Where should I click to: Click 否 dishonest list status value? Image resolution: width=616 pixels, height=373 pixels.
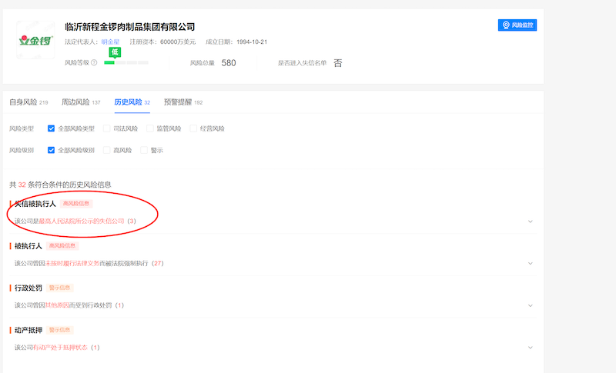pyautogui.click(x=338, y=63)
